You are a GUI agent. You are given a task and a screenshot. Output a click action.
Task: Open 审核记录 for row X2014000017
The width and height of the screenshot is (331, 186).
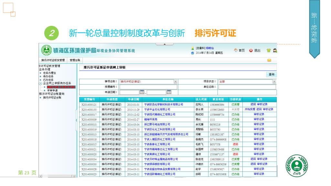click(x=259, y=114)
